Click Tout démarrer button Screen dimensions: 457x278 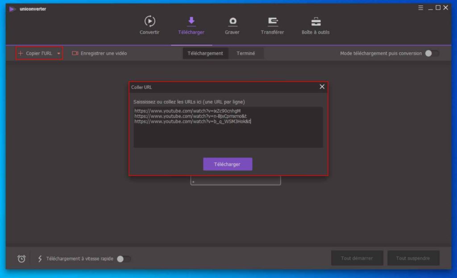pos(357,258)
